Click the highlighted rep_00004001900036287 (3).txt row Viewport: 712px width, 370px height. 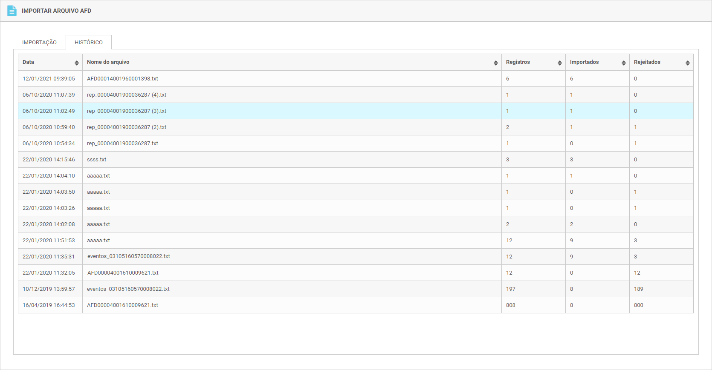[127, 111]
